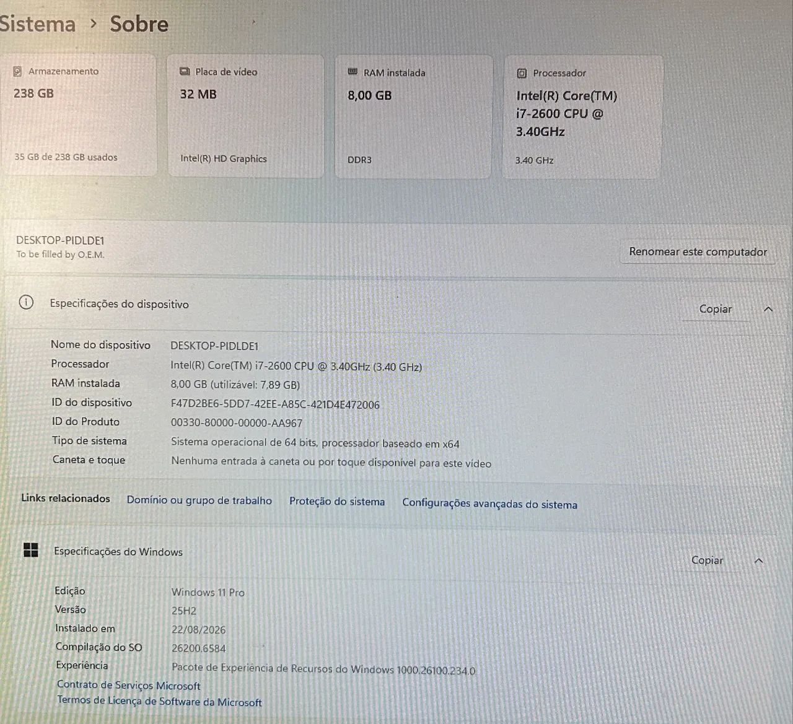The height and width of the screenshot is (724, 793).
Task: Click the Sobre breadcrumb title
Action: click(x=139, y=24)
